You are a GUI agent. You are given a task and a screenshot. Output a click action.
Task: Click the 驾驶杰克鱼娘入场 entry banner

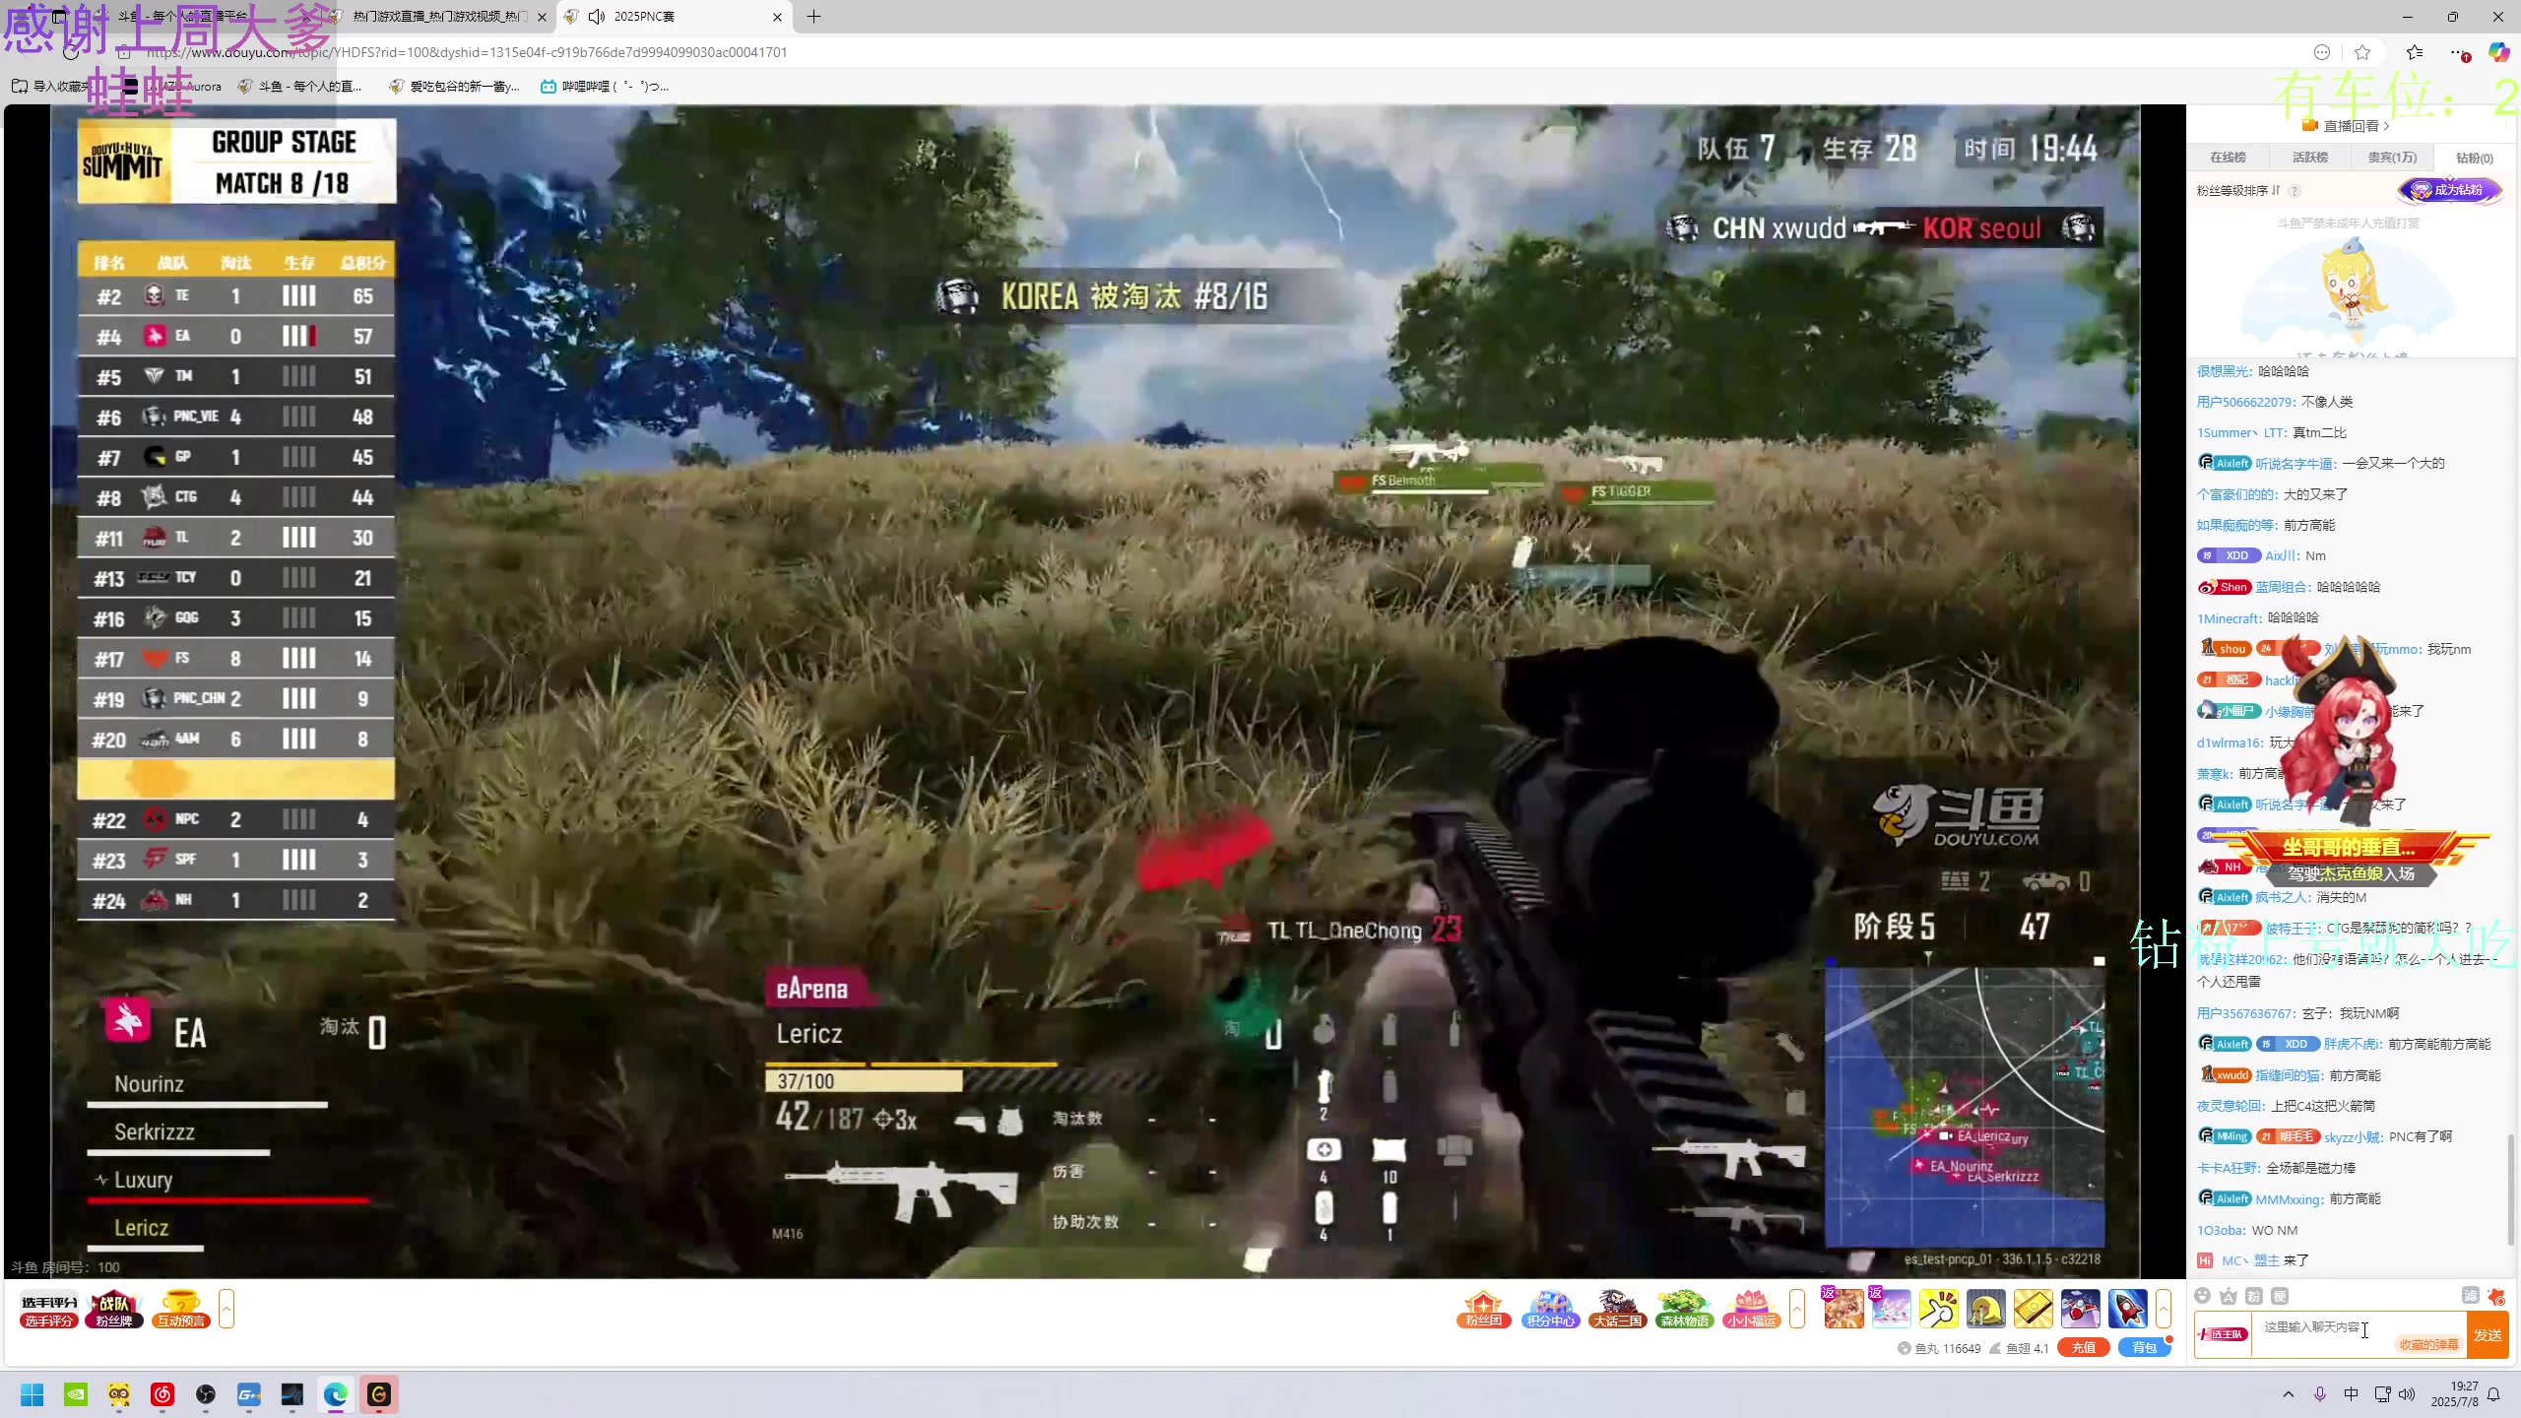point(2352,873)
